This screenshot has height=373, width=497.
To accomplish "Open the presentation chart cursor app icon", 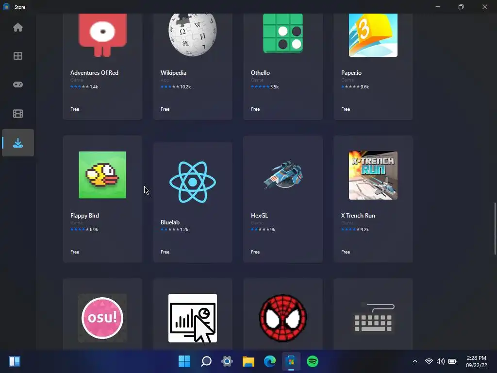I will click(x=192, y=318).
